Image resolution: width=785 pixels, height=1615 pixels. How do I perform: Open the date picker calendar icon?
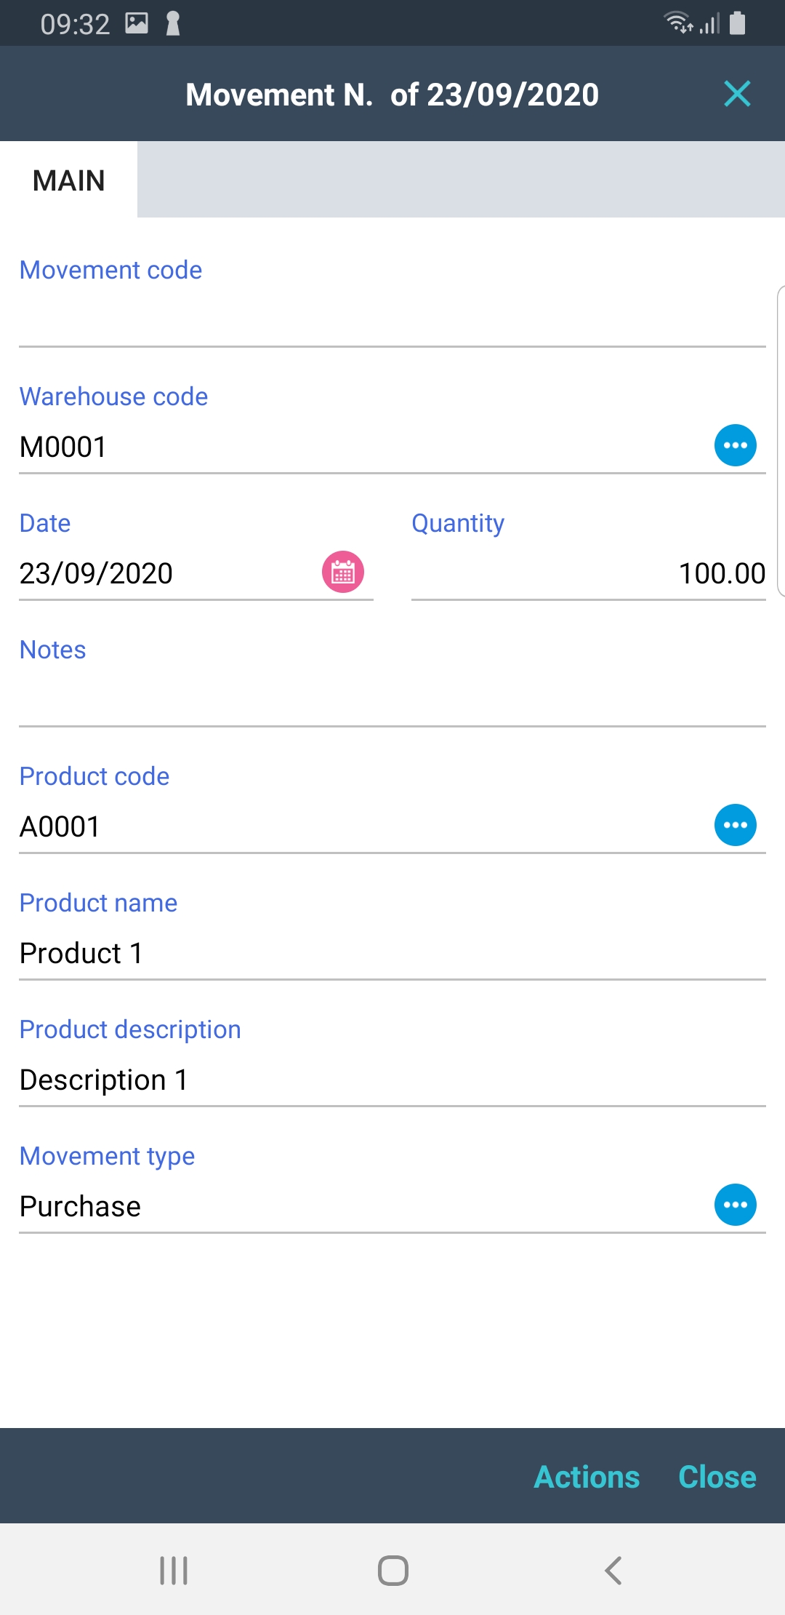pos(342,572)
